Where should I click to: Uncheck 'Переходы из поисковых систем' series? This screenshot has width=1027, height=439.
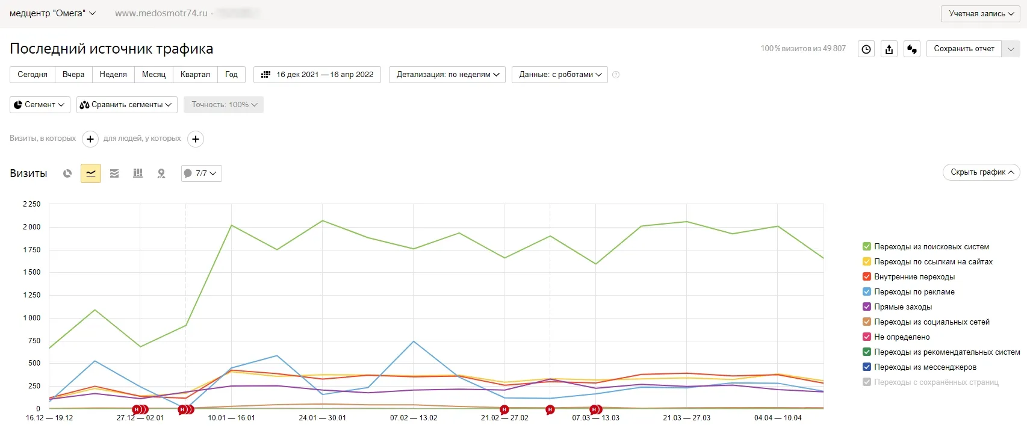click(x=867, y=246)
